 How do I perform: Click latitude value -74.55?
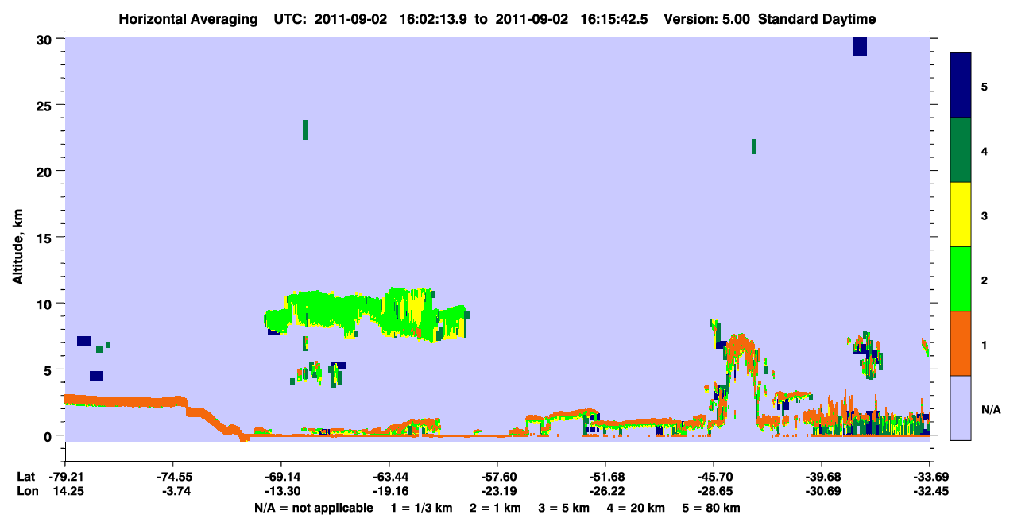[x=173, y=477]
